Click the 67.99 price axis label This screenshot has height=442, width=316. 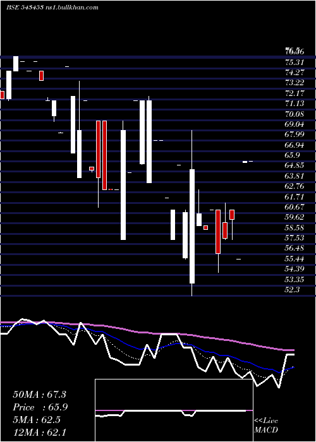click(x=295, y=134)
